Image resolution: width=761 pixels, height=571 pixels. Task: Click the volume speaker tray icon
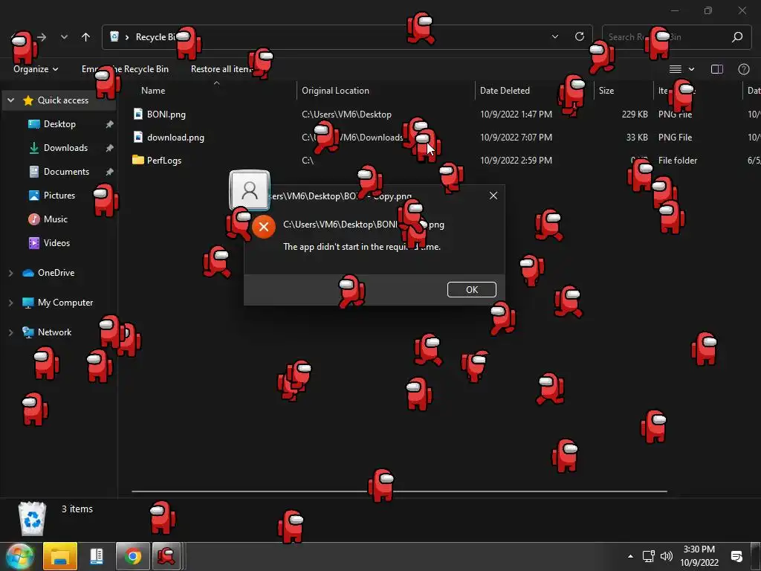pos(667,556)
